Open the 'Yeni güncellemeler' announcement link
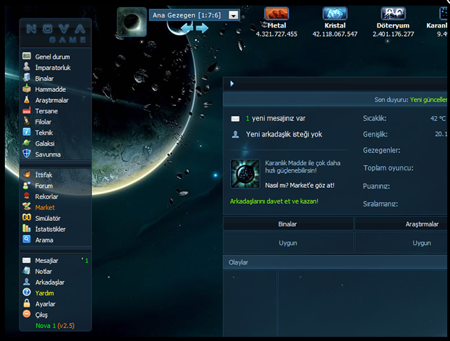 429,99
